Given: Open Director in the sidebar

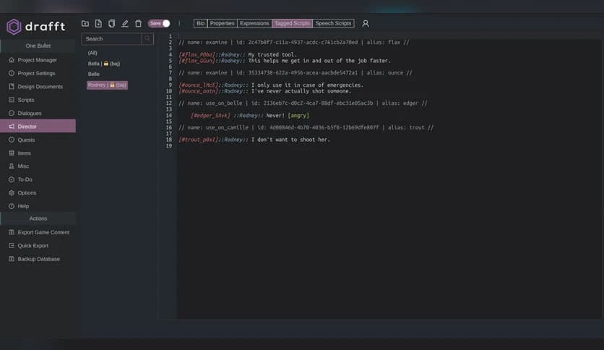Looking at the screenshot, I should pyautogui.click(x=38, y=126).
